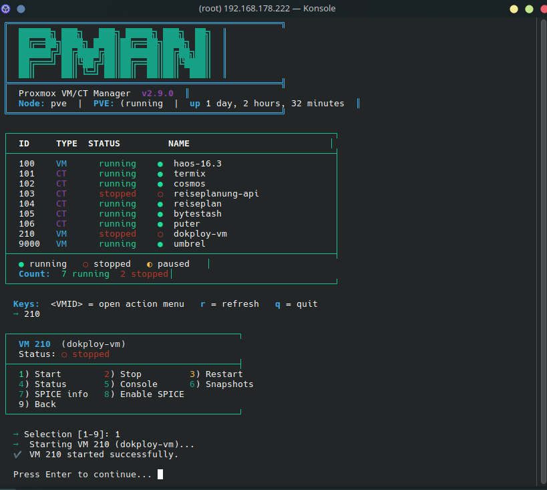Click the '2 stopped' count

(x=144, y=274)
